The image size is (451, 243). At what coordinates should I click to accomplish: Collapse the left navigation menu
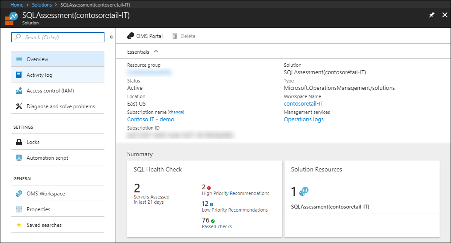(x=111, y=38)
